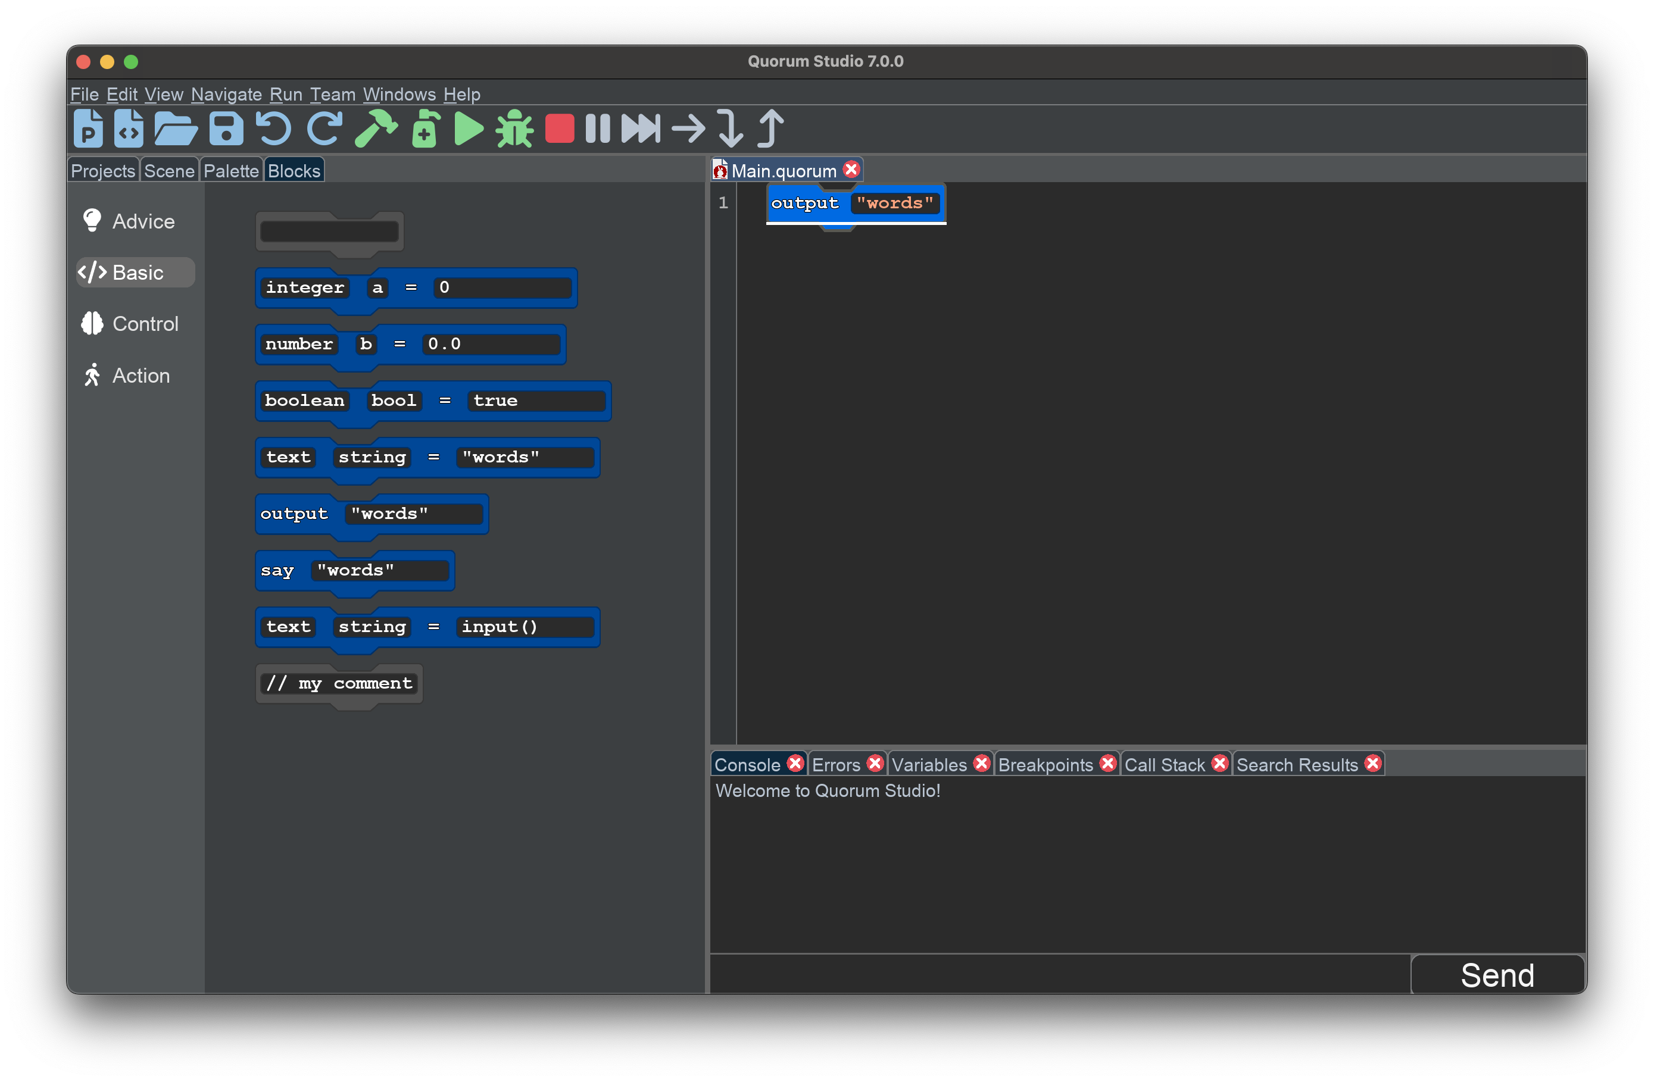Viewport: 1654px width, 1082px height.
Task: Create a new project with the P icon
Action: tap(88, 129)
